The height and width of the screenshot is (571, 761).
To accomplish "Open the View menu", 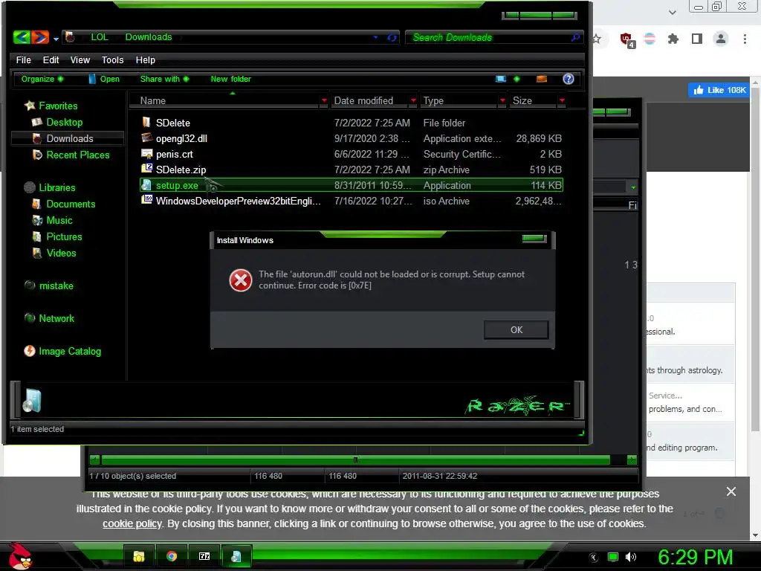I will click(80, 59).
